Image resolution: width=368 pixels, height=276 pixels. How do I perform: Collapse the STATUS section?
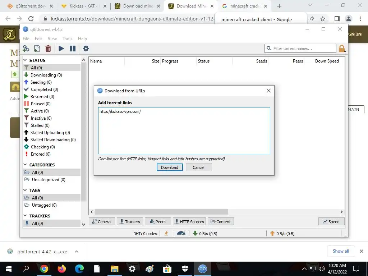[x=26, y=60]
